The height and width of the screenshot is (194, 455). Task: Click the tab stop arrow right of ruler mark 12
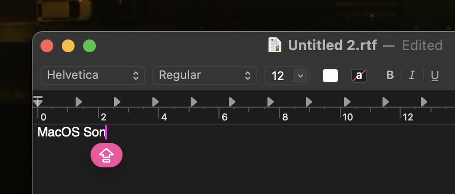pos(424,102)
